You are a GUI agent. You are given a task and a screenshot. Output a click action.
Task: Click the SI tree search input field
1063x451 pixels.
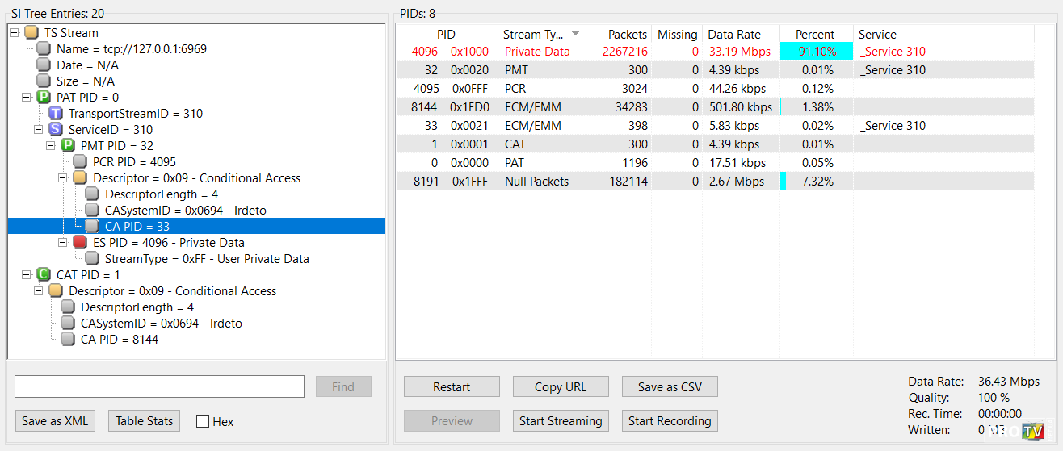pyautogui.click(x=159, y=386)
